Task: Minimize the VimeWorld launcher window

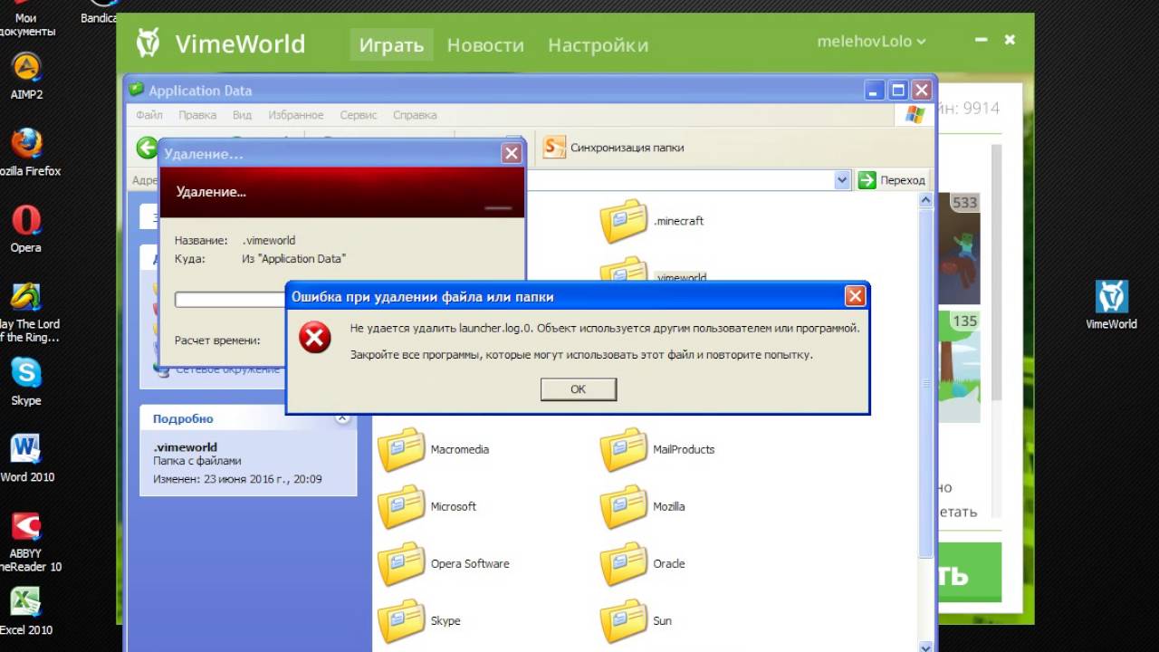Action: pyautogui.click(x=981, y=41)
